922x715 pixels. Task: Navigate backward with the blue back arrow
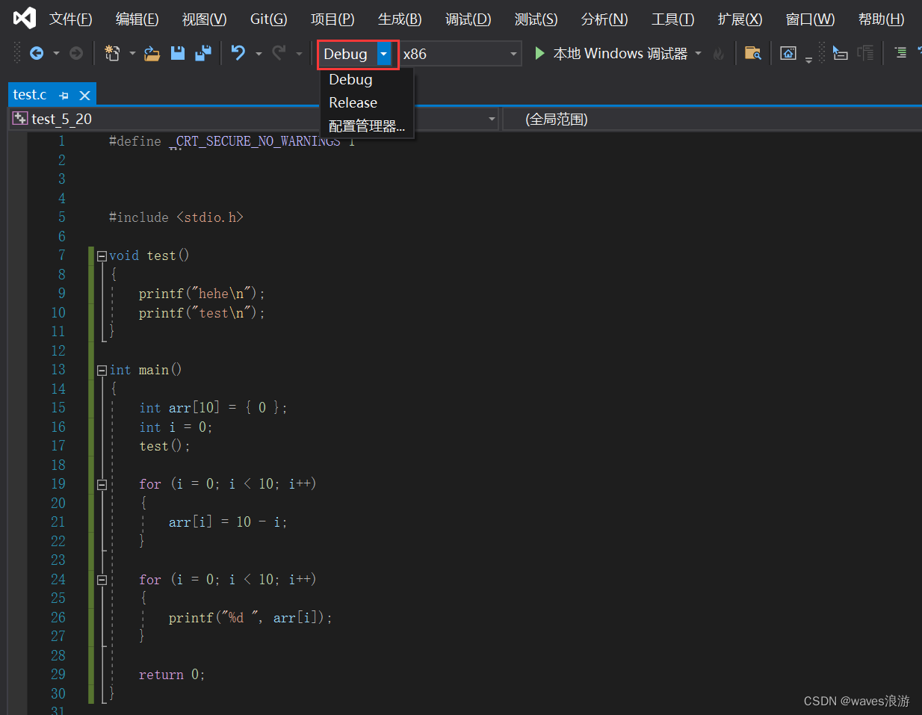36,53
